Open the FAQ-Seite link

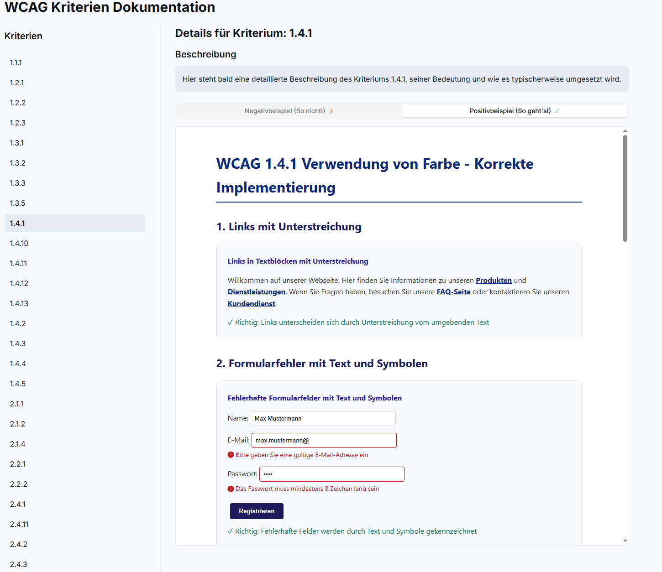(x=453, y=291)
